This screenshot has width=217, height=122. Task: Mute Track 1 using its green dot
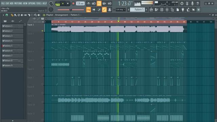(x=42, y=31)
